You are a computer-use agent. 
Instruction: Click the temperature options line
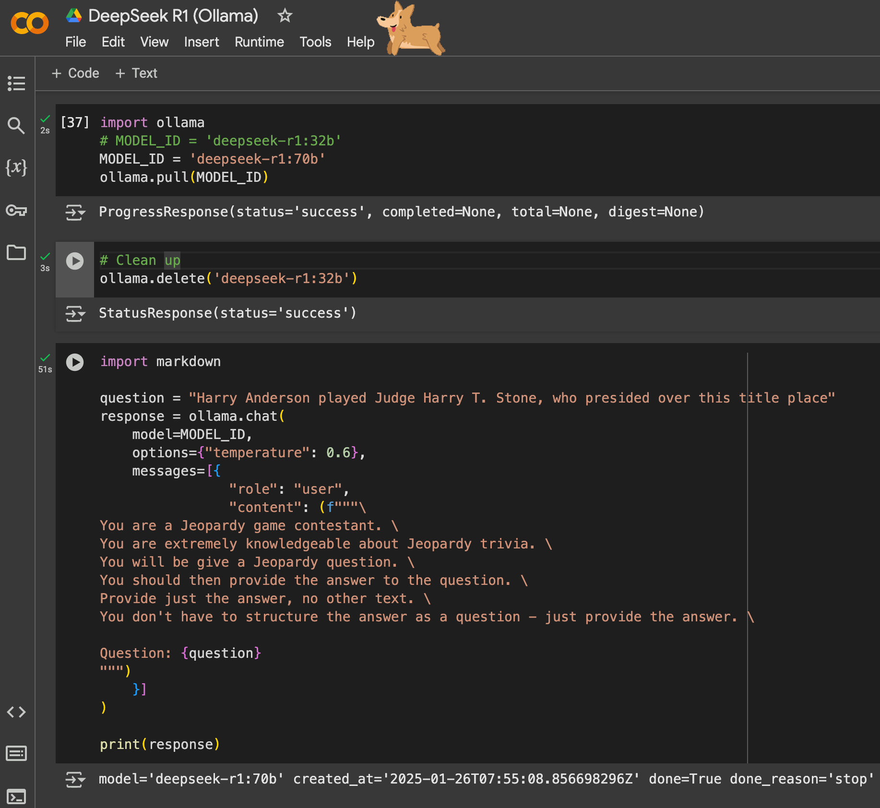tap(249, 453)
